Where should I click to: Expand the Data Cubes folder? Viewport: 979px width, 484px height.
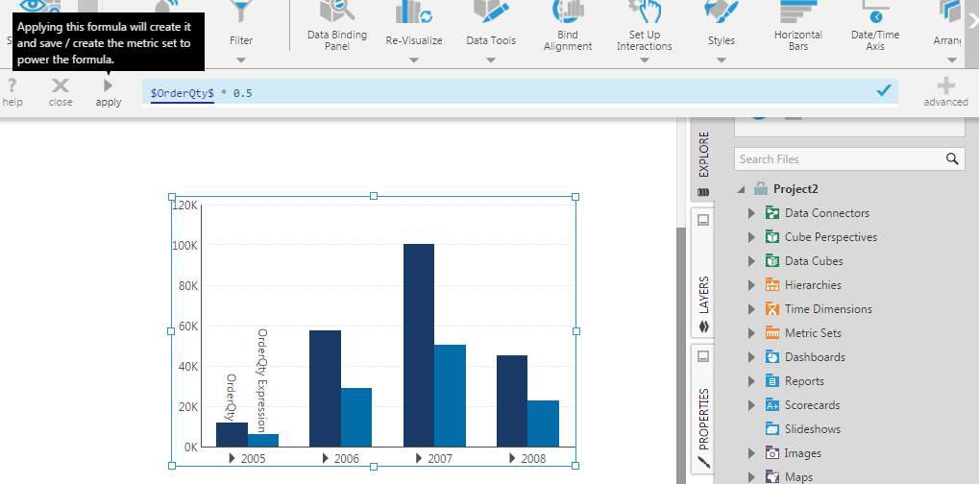[751, 261]
